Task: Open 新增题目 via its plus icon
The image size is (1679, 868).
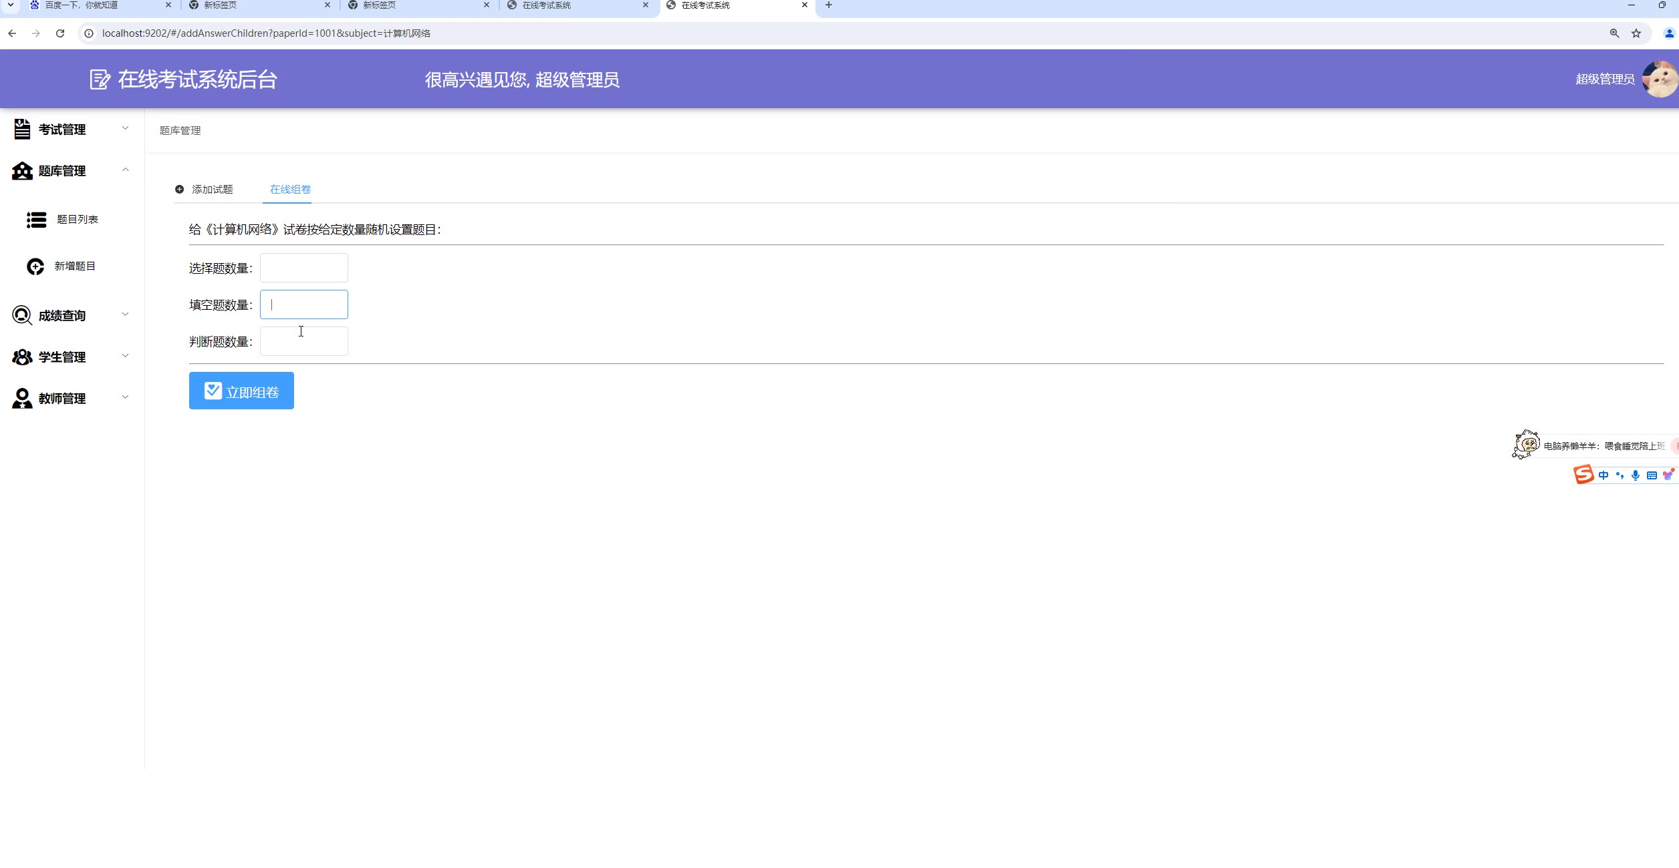Action: 35,266
